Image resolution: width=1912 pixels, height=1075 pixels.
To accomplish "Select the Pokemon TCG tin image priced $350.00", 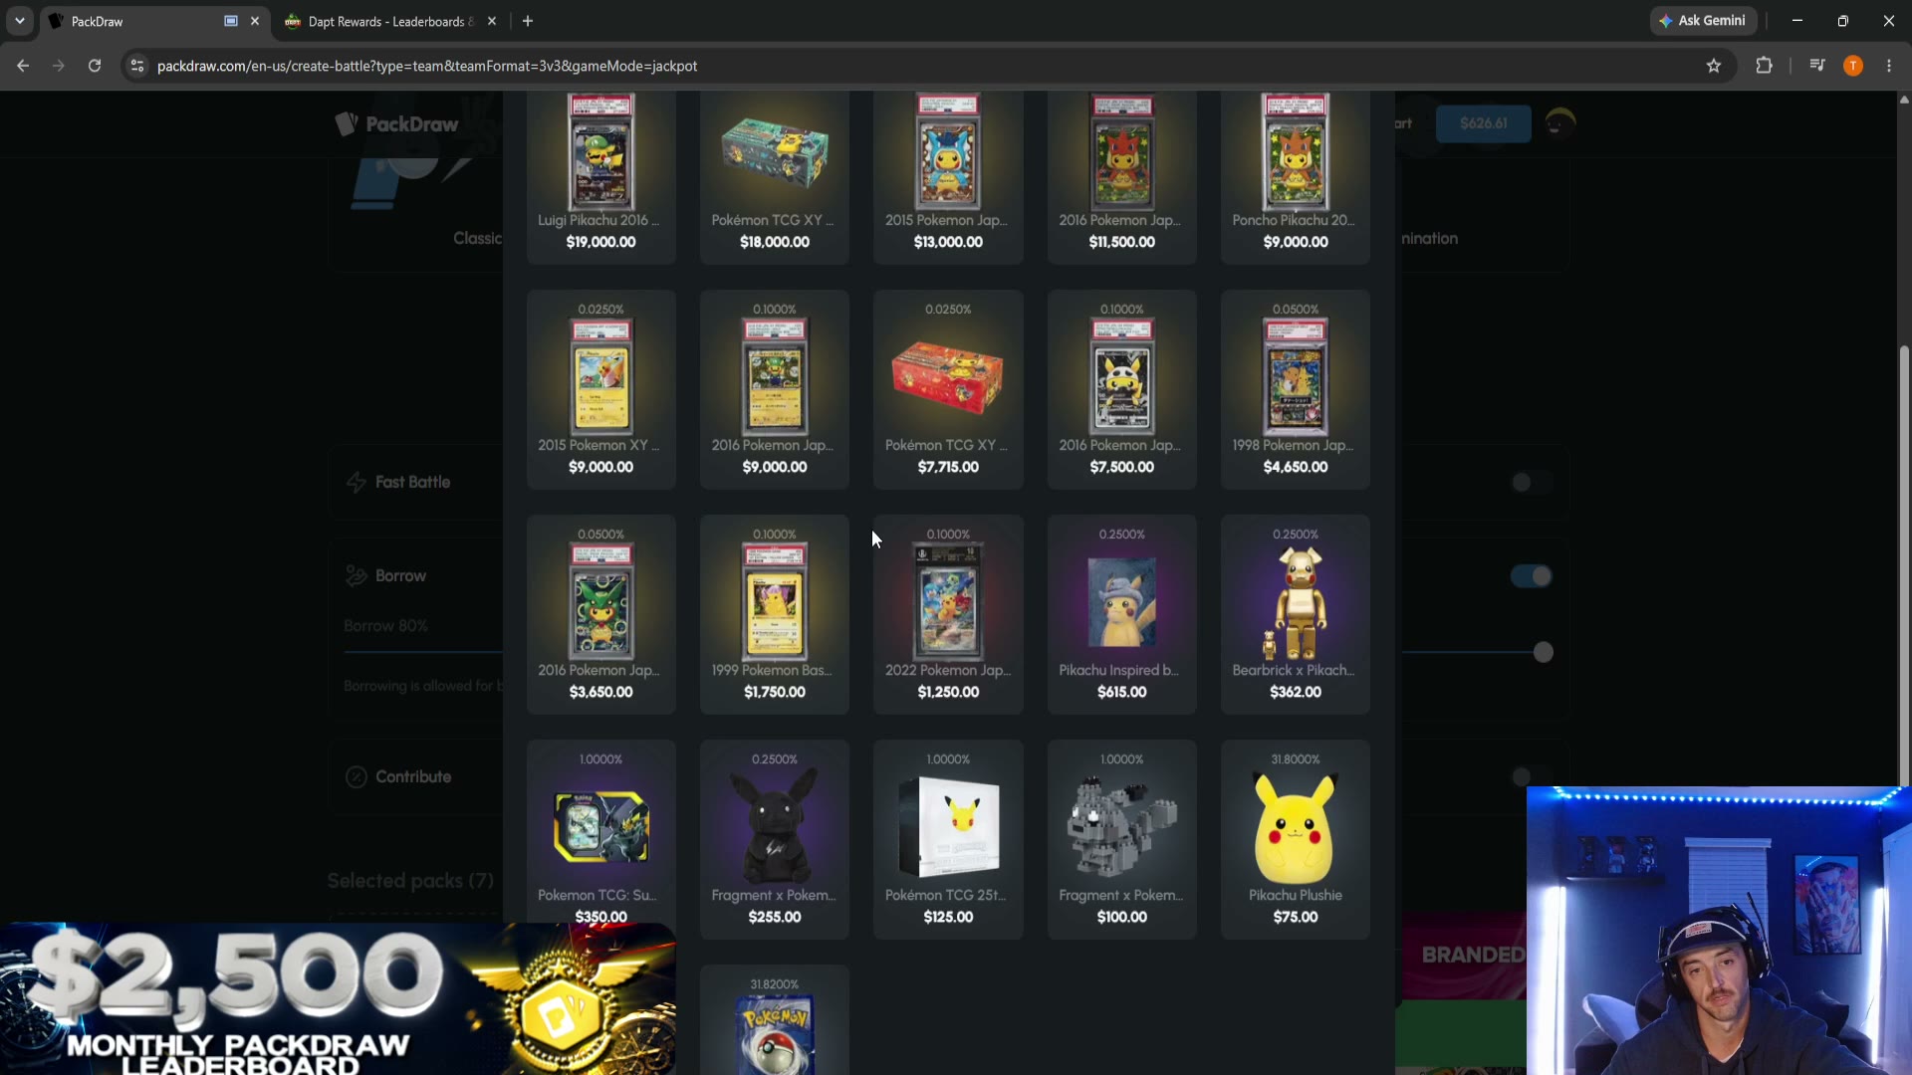I will [600, 827].
